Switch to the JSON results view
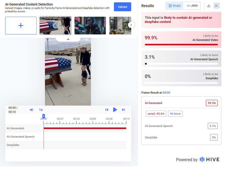The width and height of the screenshot is (225, 170). point(192,6)
